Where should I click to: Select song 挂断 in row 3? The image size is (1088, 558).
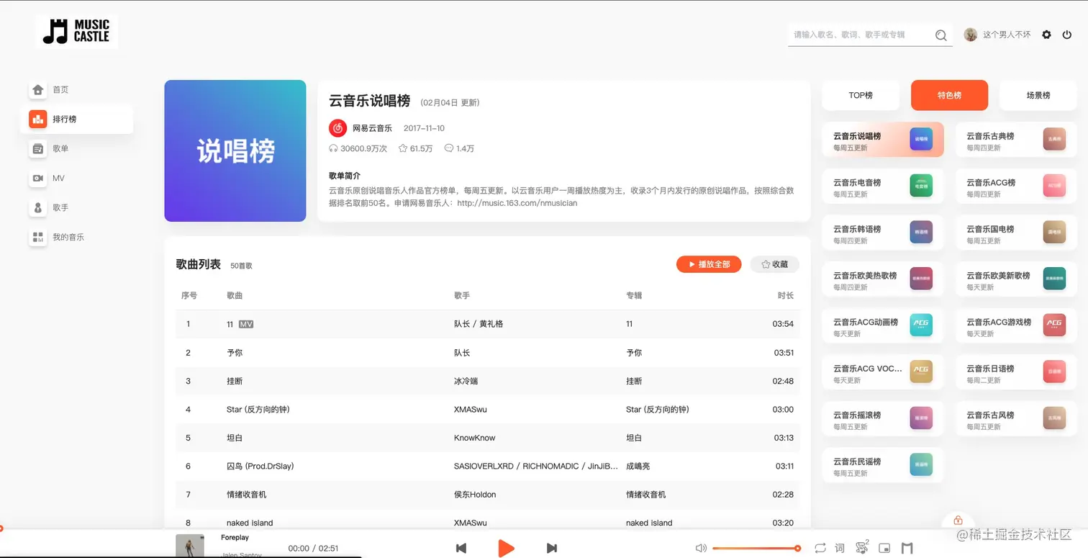tap(234, 381)
